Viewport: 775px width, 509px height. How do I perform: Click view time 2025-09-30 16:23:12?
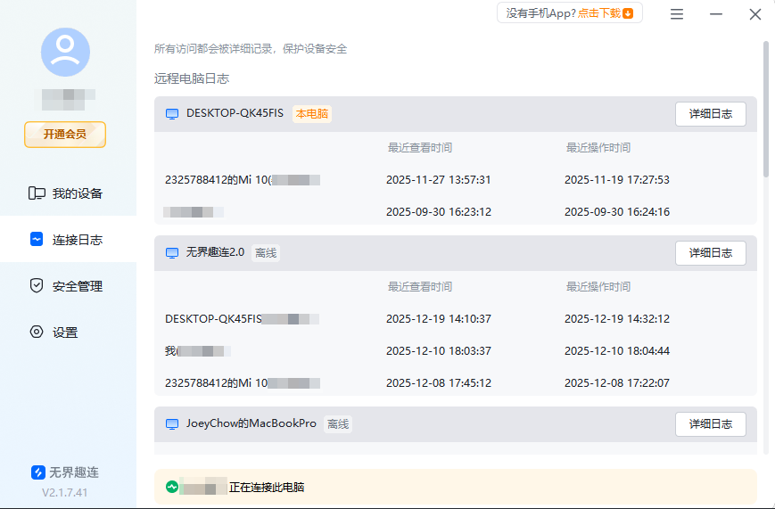point(439,212)
